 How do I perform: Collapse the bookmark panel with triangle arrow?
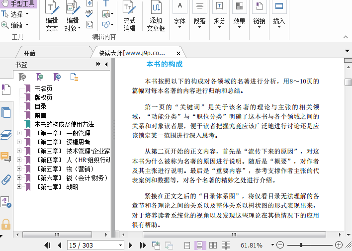[x=106, y=64]
